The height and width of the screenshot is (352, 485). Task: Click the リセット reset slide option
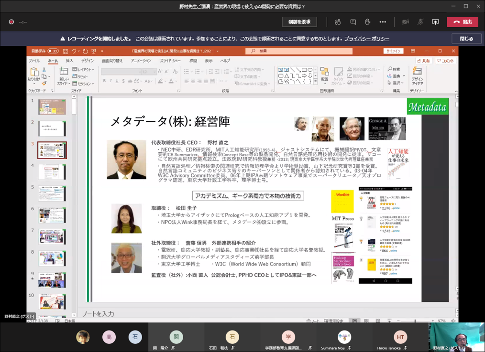[x=80, y=76]
